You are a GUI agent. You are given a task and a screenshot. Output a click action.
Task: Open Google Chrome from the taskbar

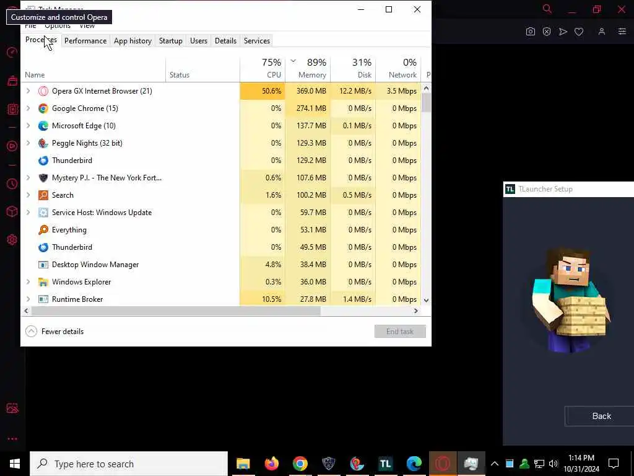pyautogui.click(x=300, y=464)
